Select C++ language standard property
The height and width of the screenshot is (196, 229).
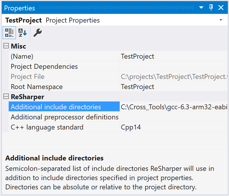(x=47, y=127)
